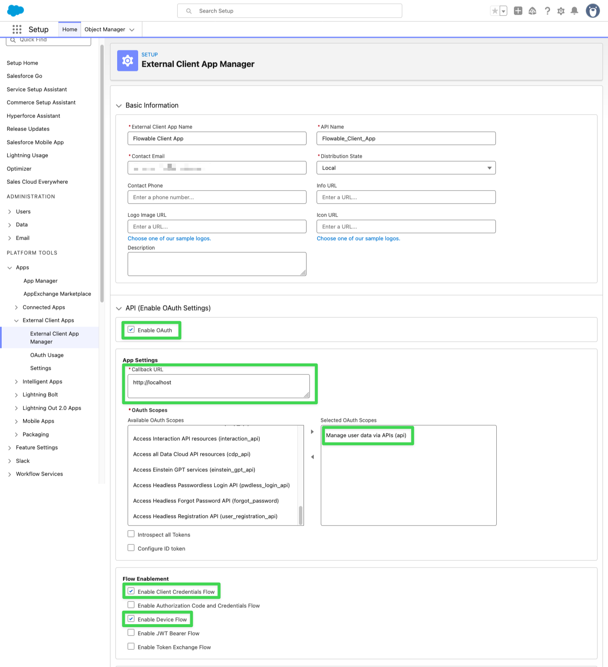This screenshot has width=608, height=667.
Task: Open the Trailhead guidance icon
Action: point(532,11)
